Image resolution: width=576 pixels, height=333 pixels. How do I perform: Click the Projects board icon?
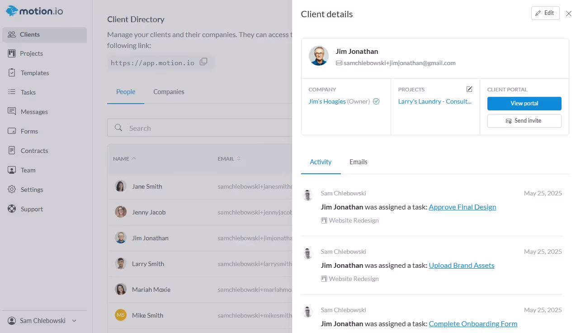pyautogui.click(x=12, y=53)
